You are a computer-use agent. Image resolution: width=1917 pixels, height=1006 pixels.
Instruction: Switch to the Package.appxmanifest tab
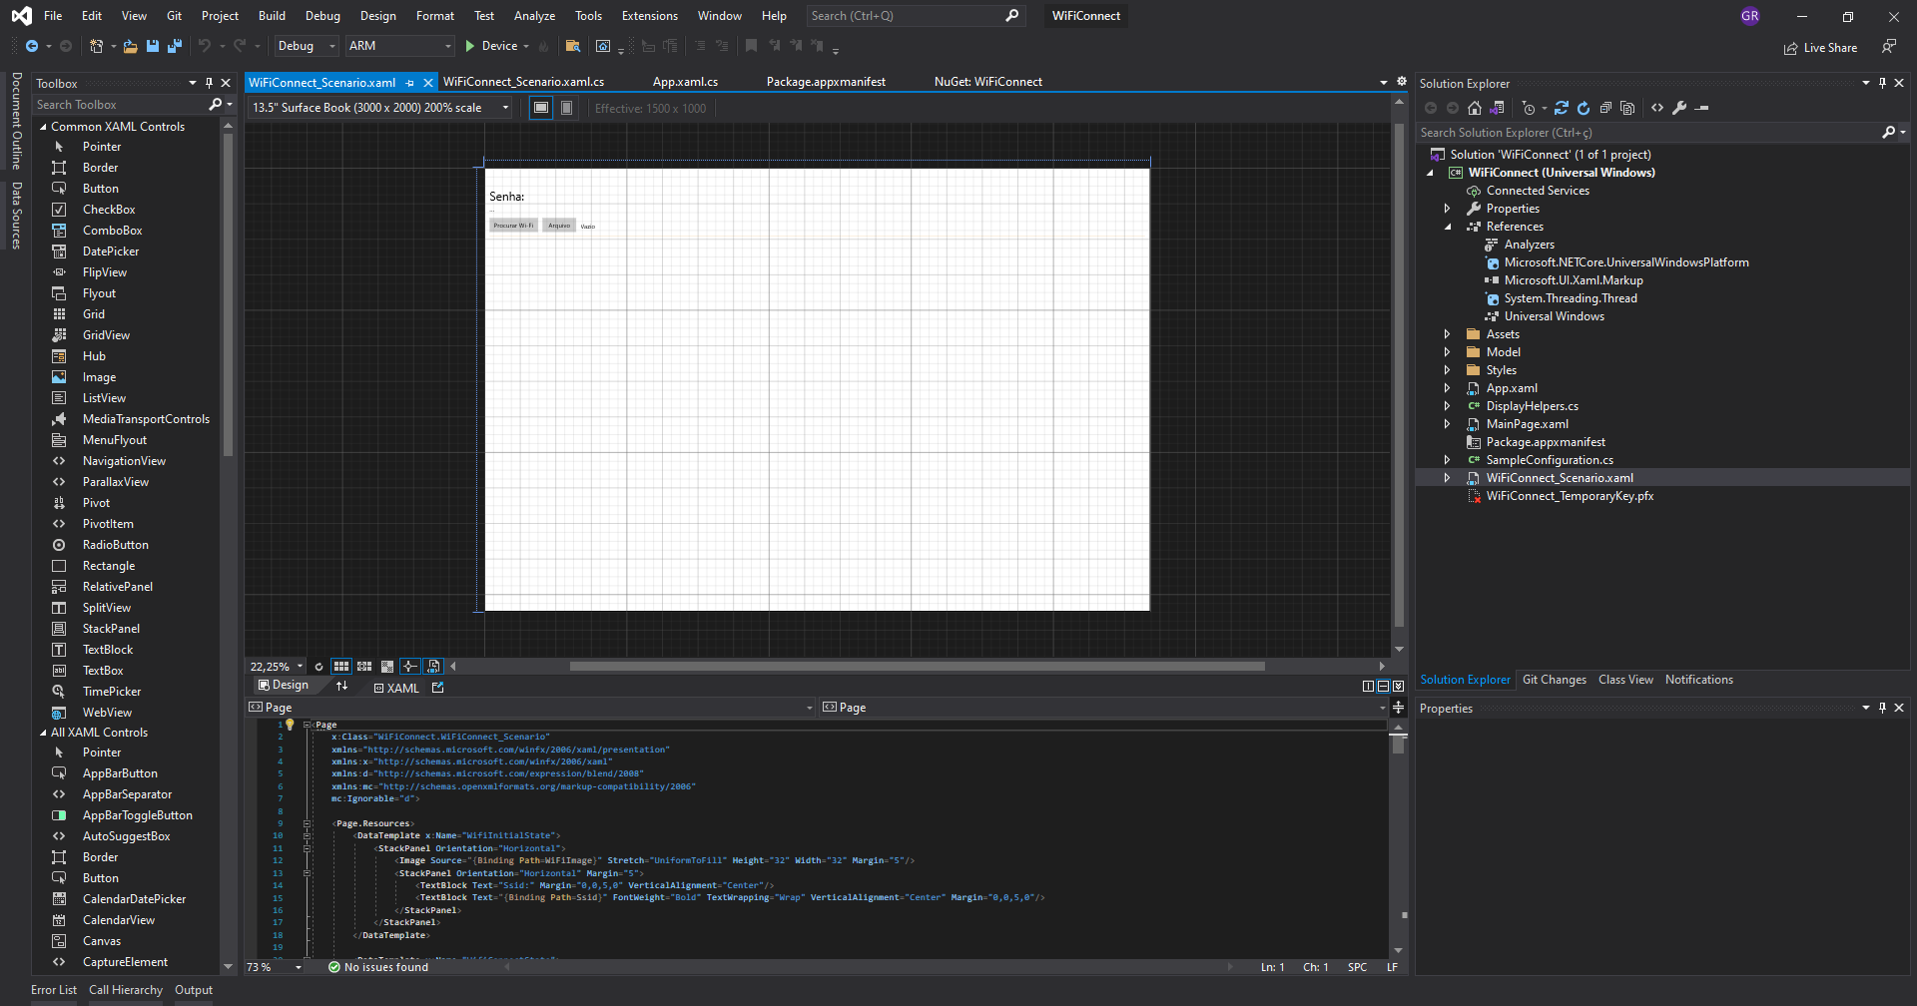826,81
